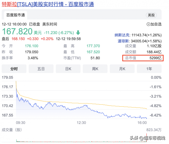This screenshot has height=144, width=169.
Task: Click the 总市值 value 5299亿
Action: tap(155, 58)
